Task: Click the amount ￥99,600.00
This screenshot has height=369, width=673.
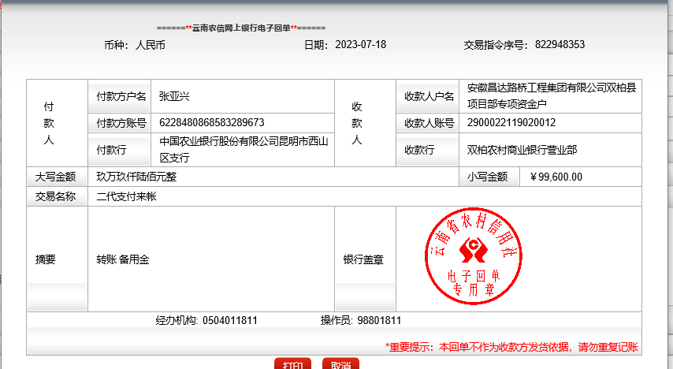Action: pyautogui.click(x=556, y=177)
